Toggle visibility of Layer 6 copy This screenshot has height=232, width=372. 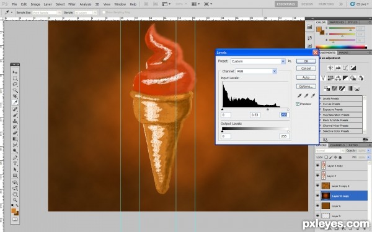[317, 195]
